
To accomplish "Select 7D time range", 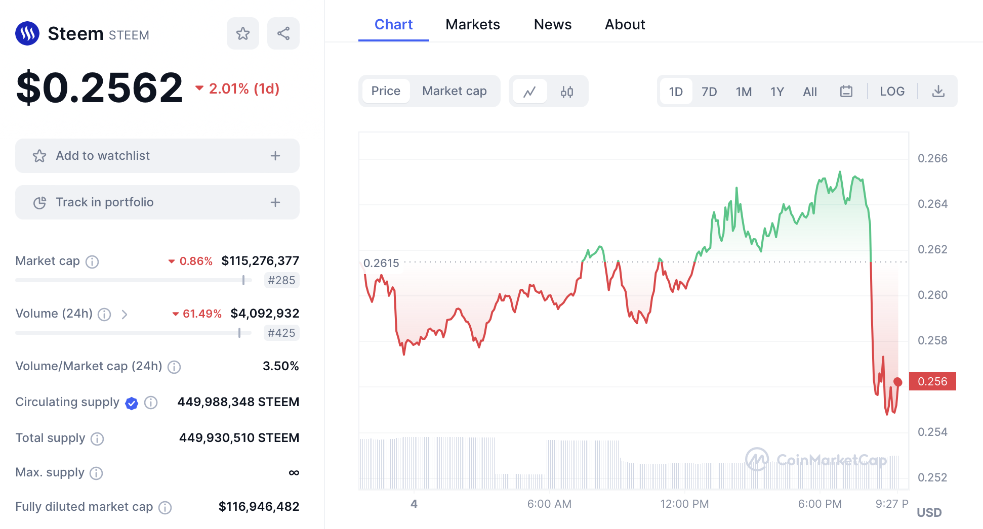I will point(709,92).
